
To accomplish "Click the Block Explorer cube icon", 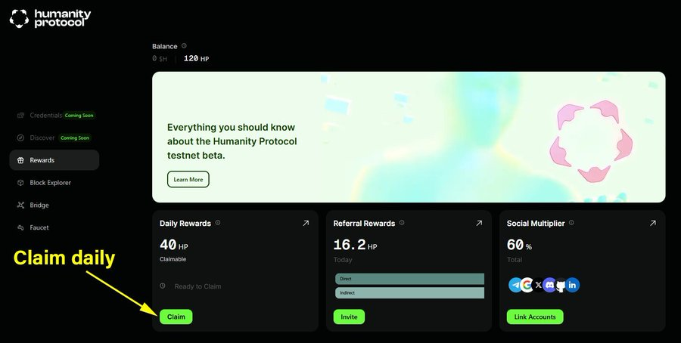I will [x=20, y=183].
